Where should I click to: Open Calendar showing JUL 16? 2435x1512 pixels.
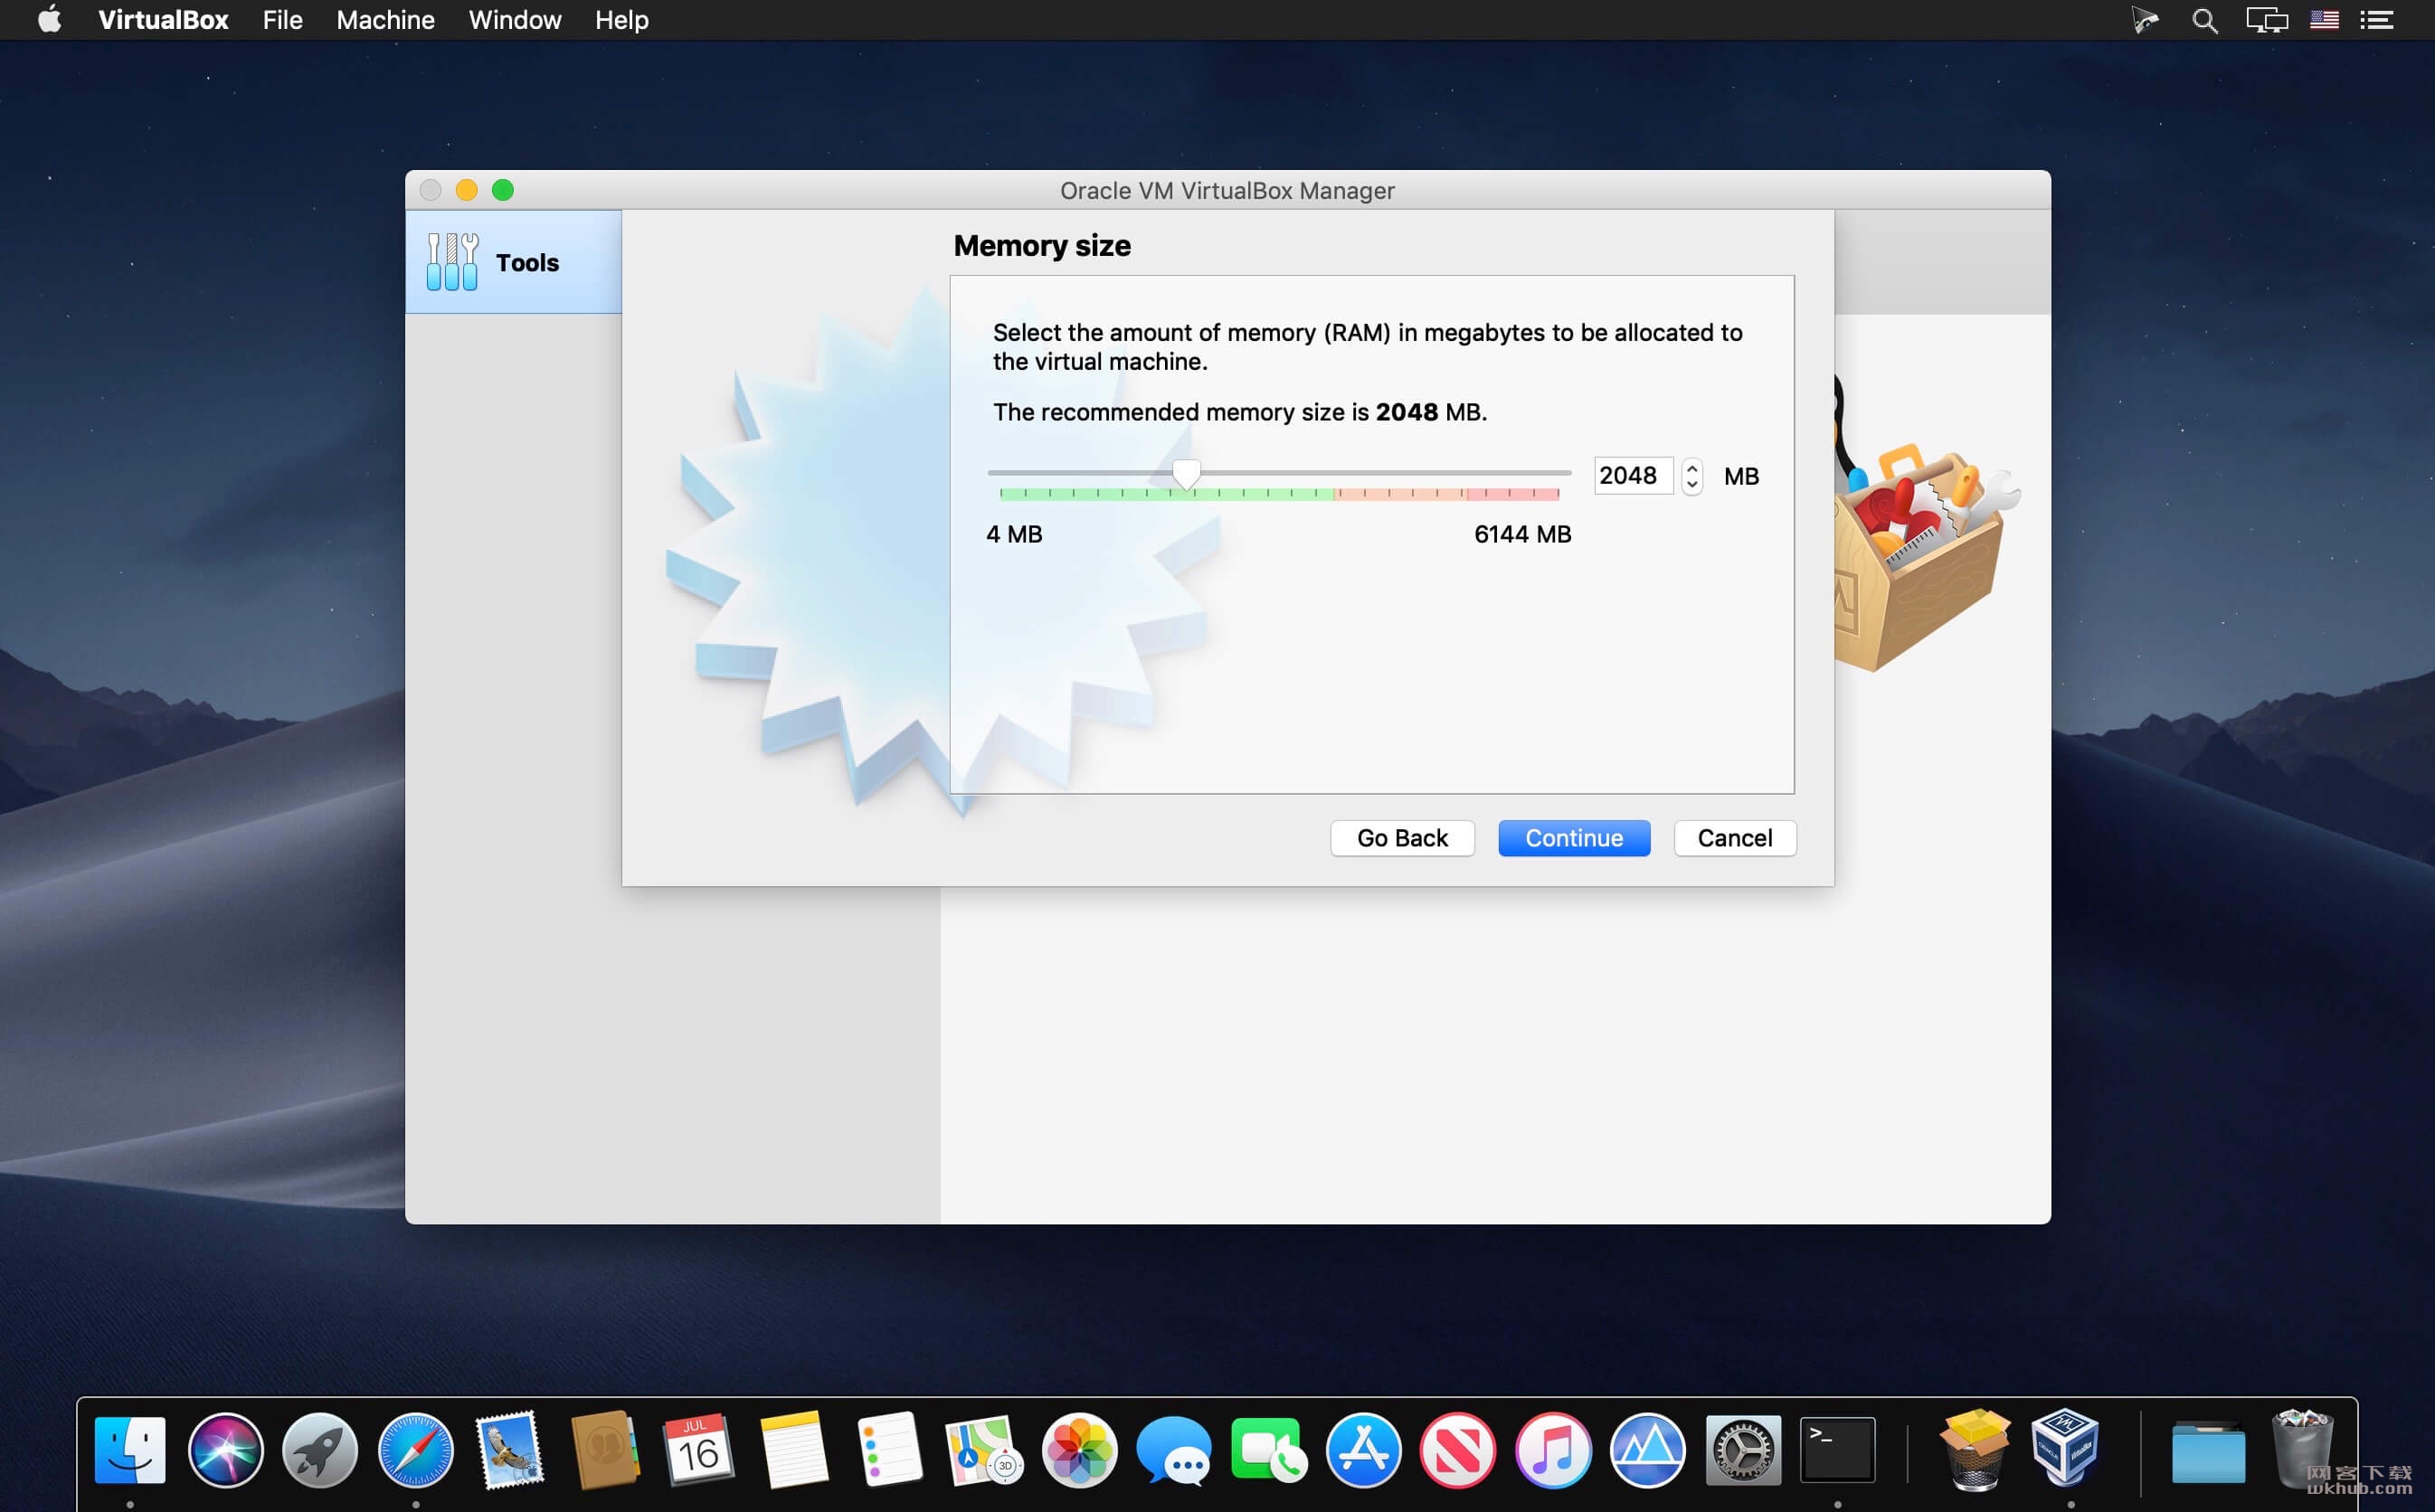pyautogui.click(x=699, y=1450)
